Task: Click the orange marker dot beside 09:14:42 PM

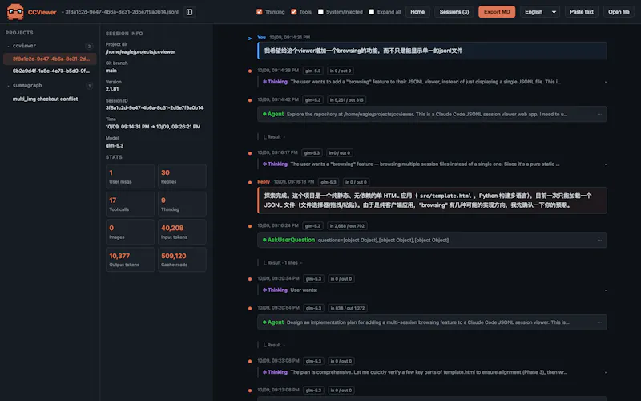Action: pyautogui.click(x=250, y=100)
